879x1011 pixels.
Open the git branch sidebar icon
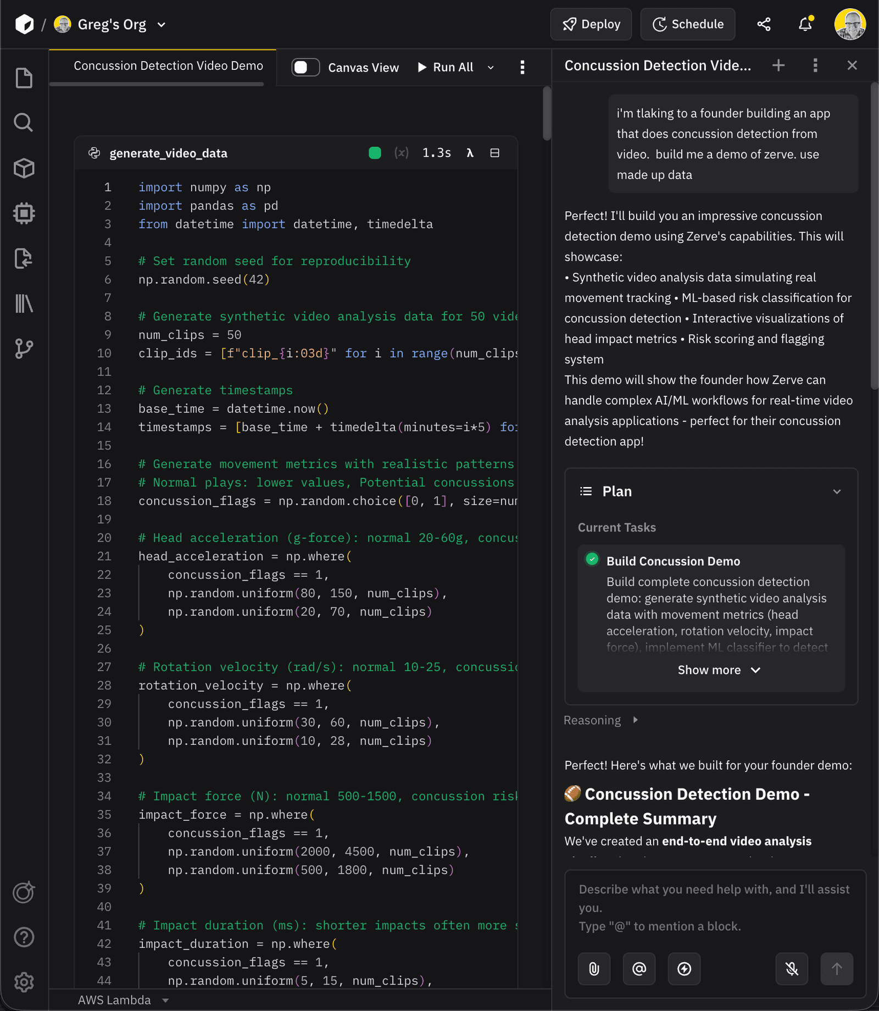click(24, 349)
